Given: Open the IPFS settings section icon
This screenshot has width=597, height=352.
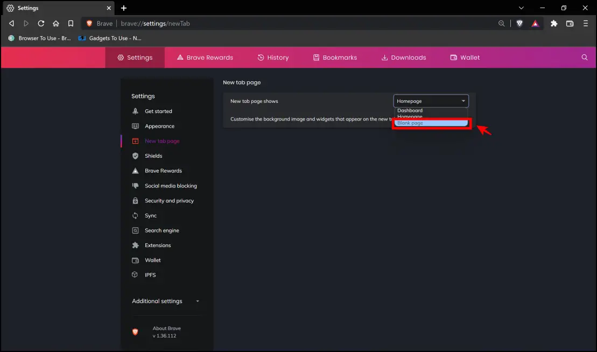Looking at the screenshot, I should 134,274.
